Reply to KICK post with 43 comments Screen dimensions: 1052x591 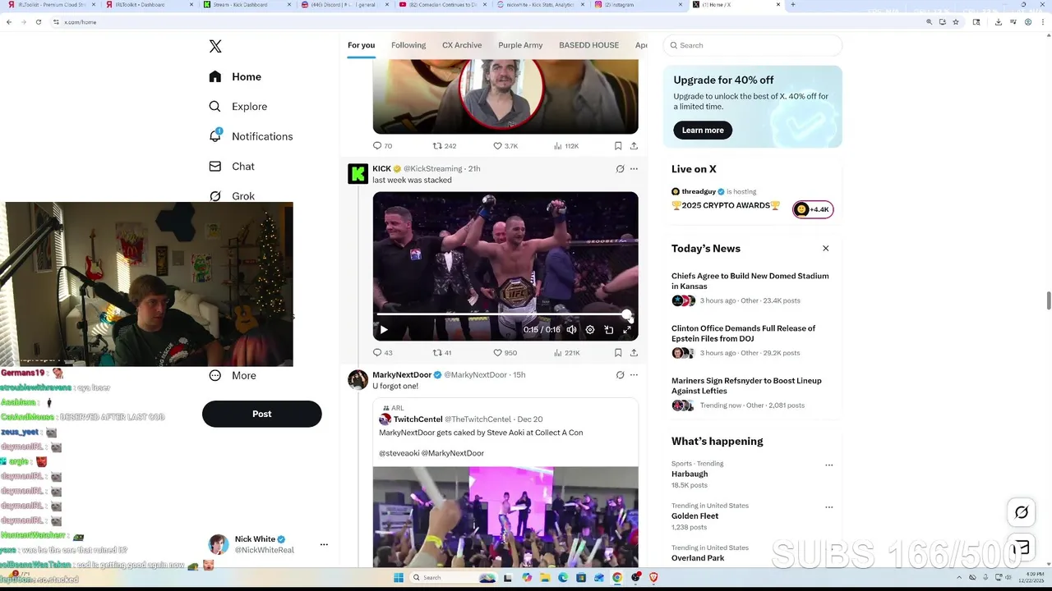coord(383,353)
